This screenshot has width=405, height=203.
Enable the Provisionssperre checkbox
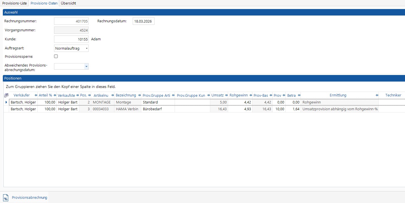tap(56, 56)
